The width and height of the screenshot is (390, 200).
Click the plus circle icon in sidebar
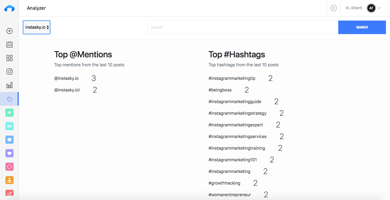(9, 31)
